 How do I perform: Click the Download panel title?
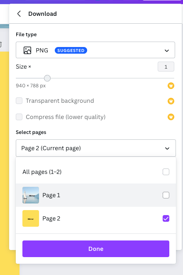(x=42, y=14)
